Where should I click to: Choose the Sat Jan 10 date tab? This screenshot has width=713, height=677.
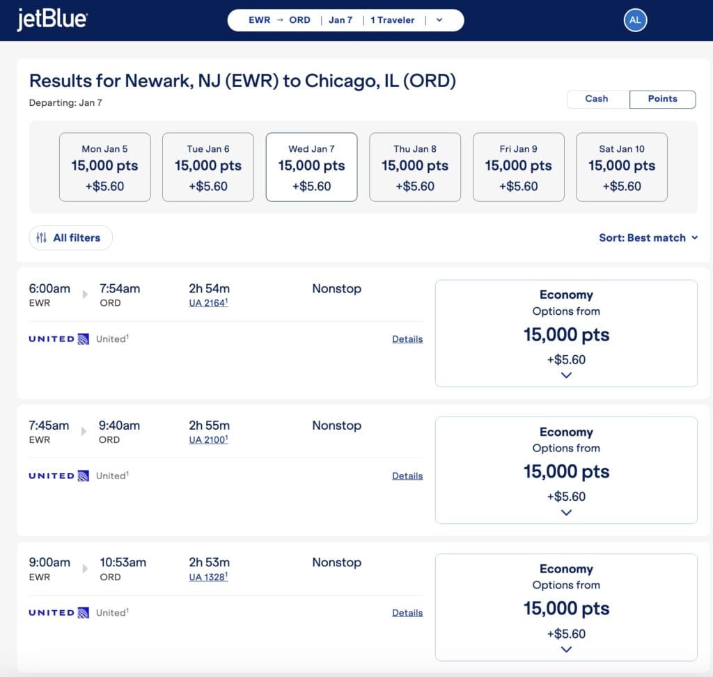point(622,167)
